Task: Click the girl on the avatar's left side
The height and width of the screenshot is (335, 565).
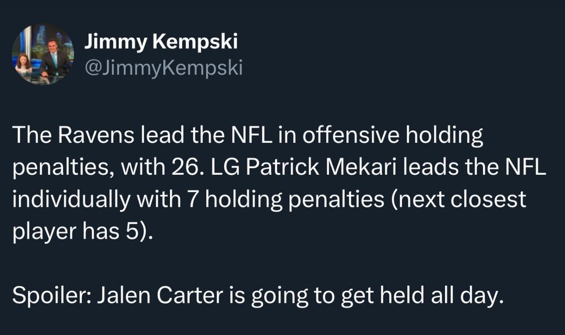Action: 24,63
